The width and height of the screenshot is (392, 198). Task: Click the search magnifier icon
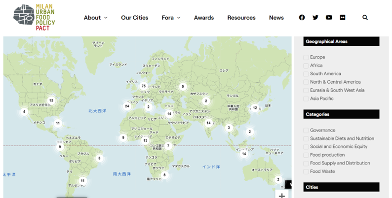[365, 18]
